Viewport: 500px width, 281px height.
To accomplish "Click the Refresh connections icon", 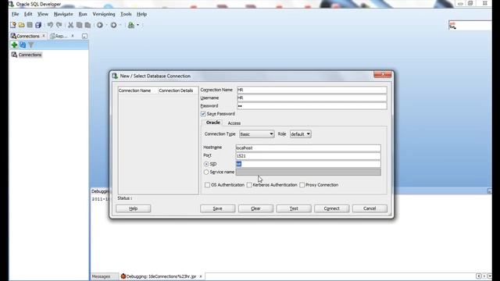I will tap(23, 45).
